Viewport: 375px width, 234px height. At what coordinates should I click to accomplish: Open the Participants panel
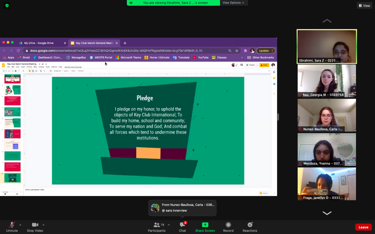point(157,227)
